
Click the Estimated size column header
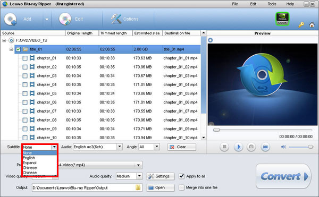147,33
